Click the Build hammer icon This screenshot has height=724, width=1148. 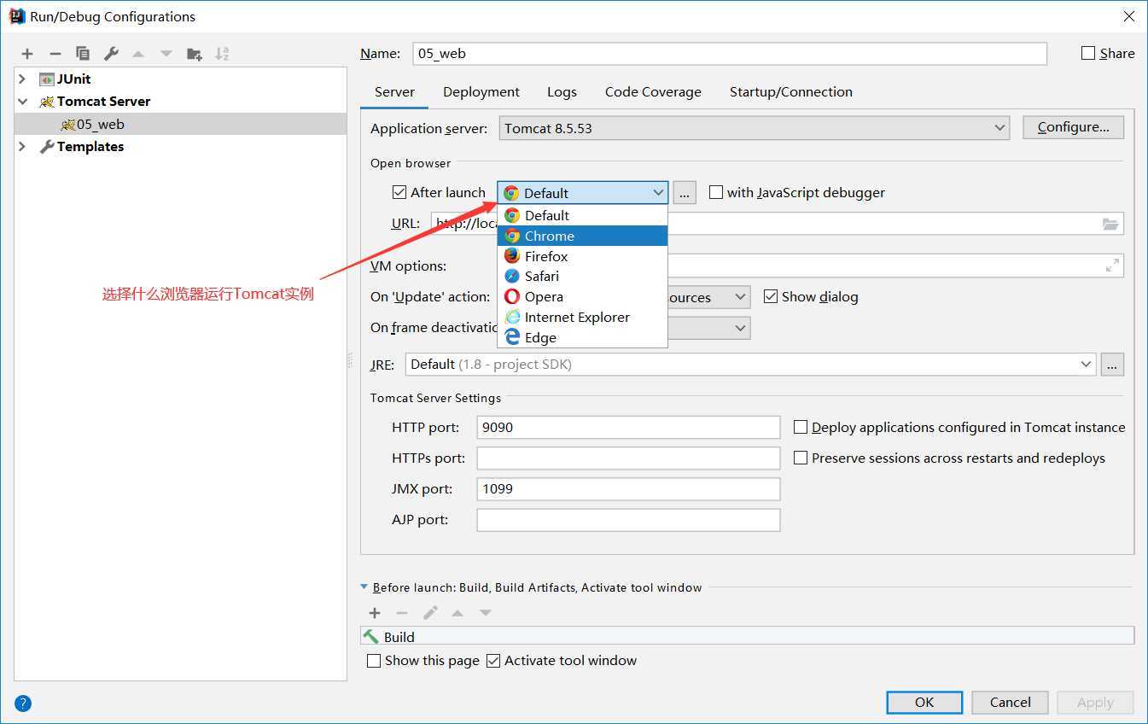tap(371, 637)
